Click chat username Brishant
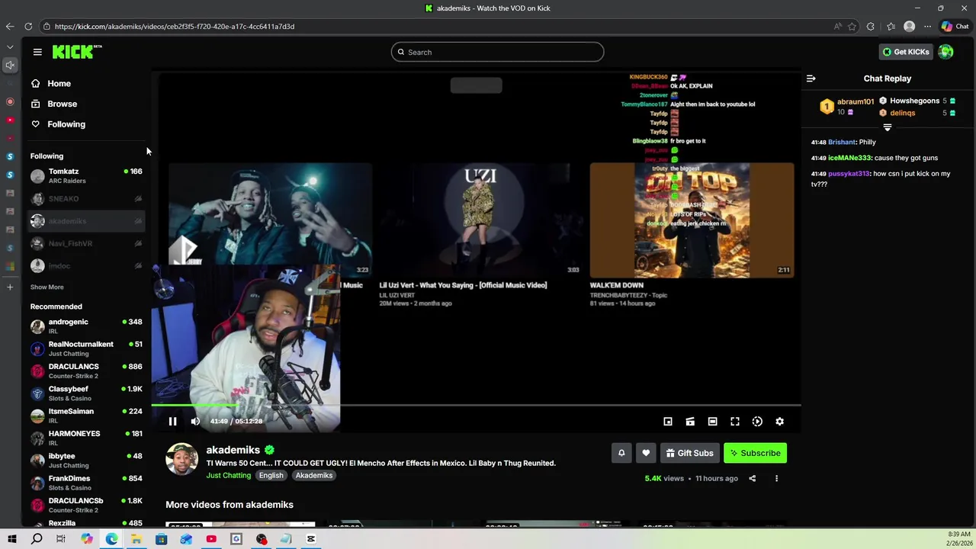 coord(842,142)
